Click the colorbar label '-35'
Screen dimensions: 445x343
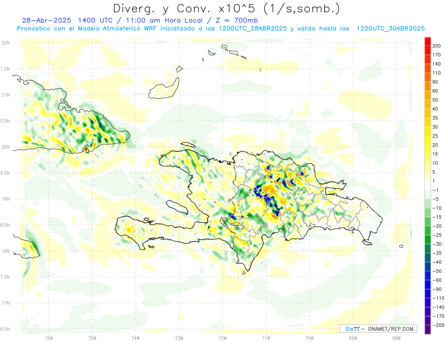[438, 253]
